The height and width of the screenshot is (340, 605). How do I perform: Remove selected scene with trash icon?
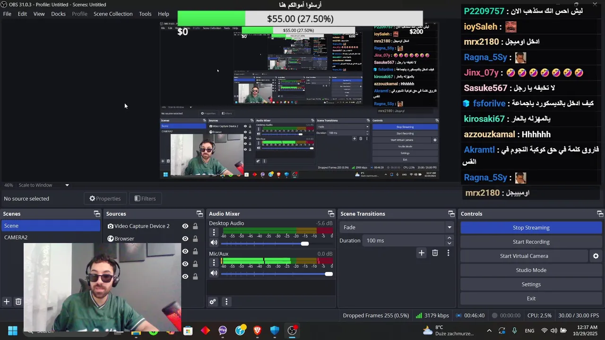[18, 301]
